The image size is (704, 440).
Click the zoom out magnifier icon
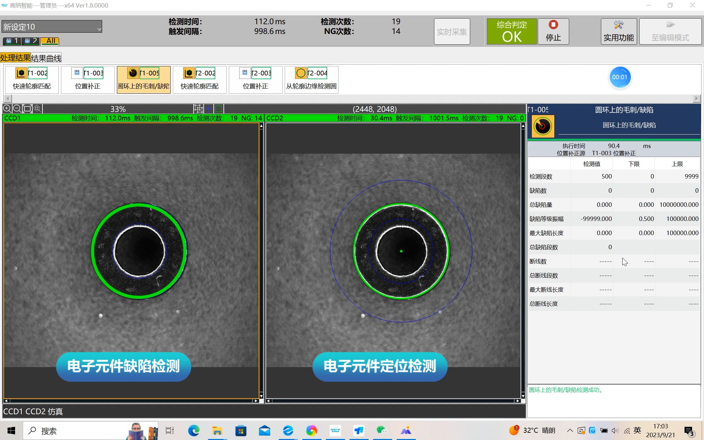click(x=17, y=109)
